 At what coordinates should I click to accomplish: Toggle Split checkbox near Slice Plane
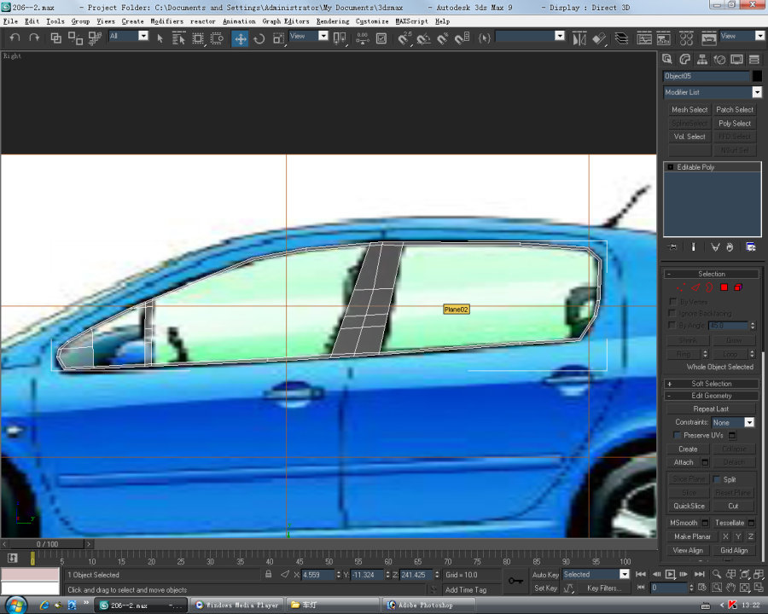(x=717, y=479)
